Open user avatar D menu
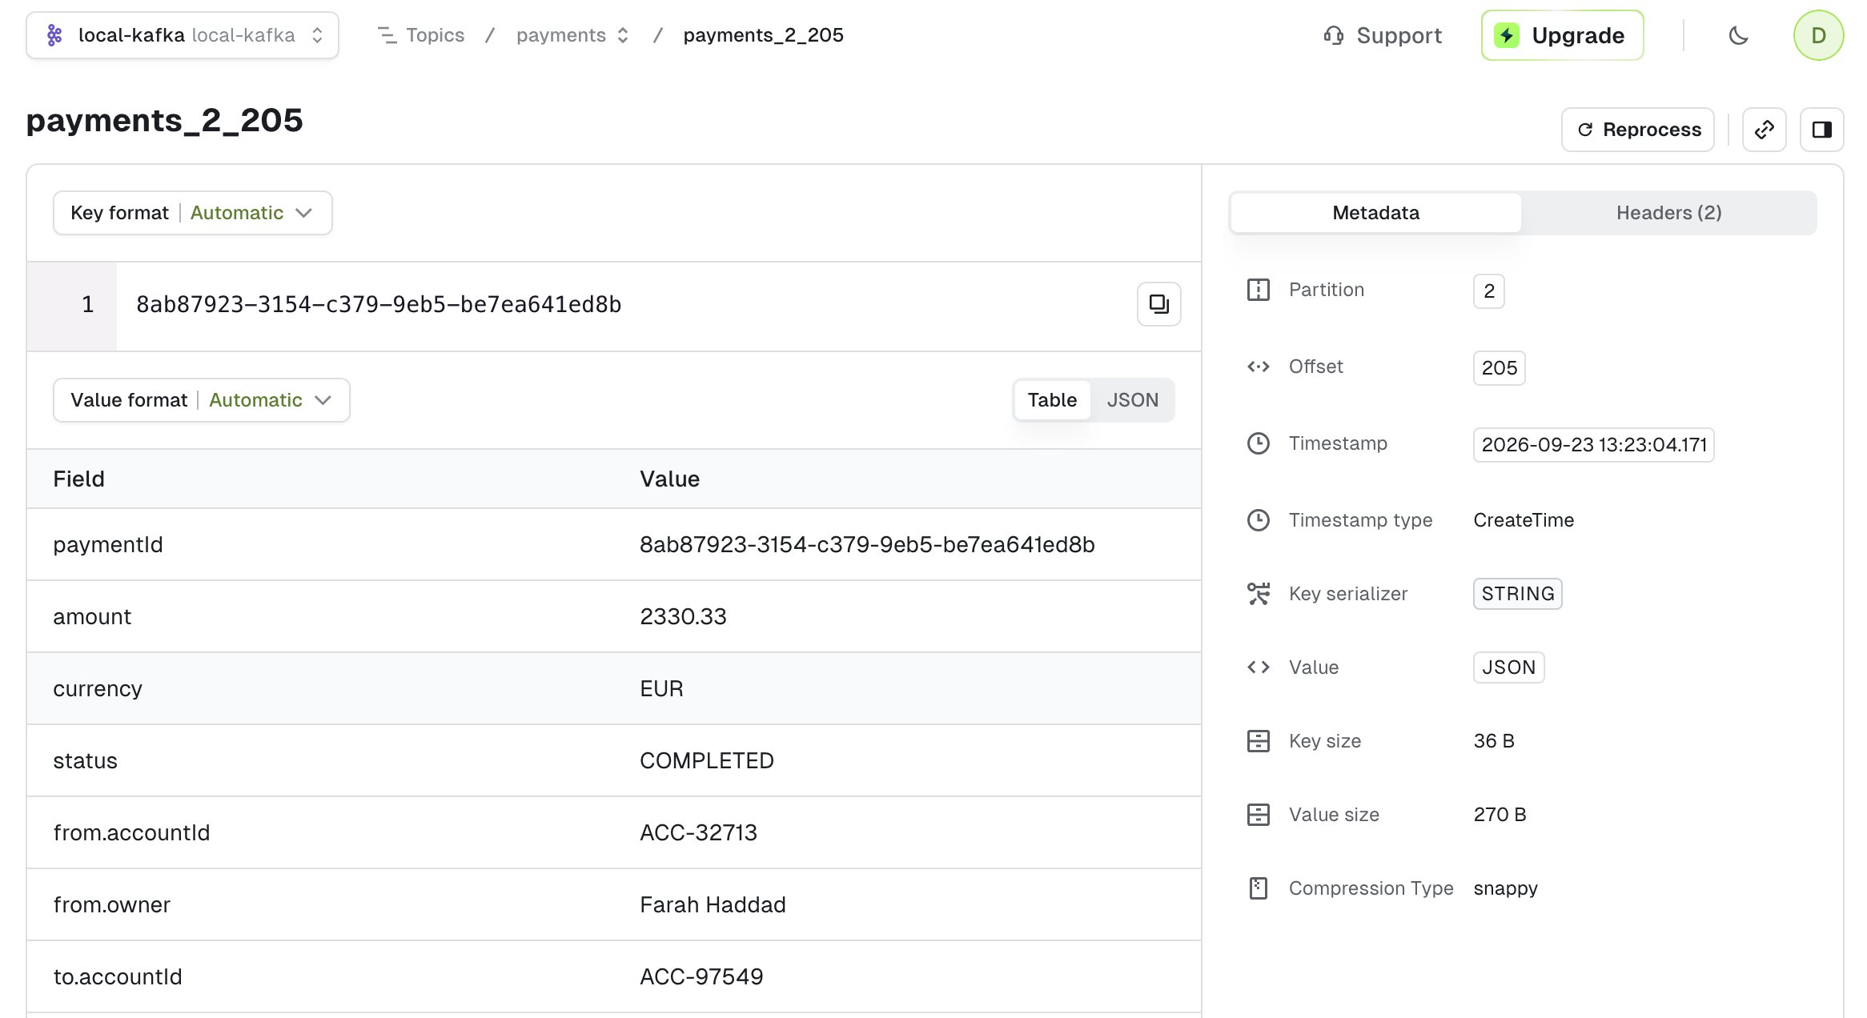 point(1818,35)
